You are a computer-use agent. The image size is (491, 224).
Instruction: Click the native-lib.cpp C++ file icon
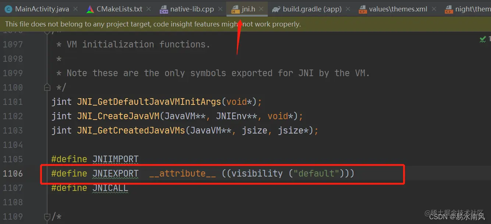[164, 9]
